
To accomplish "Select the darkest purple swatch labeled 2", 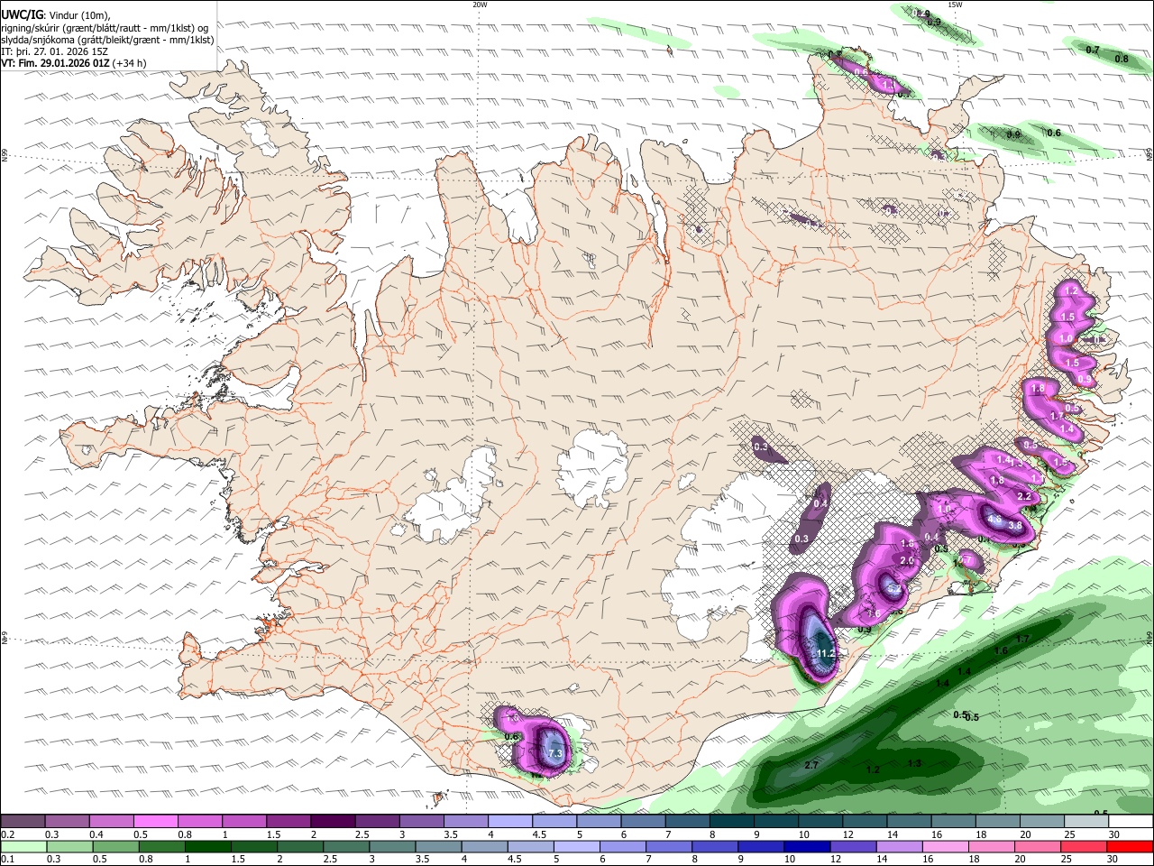I will pos(333,822).
